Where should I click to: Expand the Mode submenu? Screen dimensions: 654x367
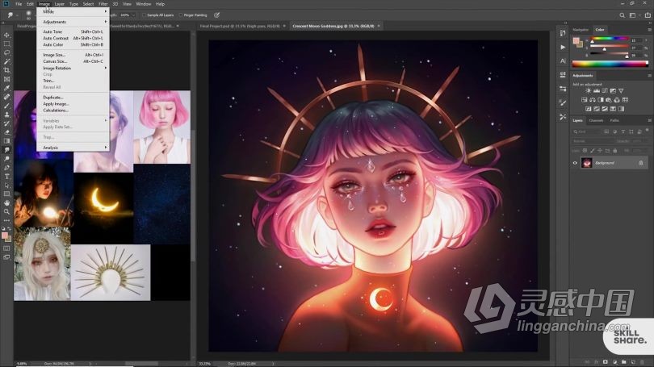pyautogui.click(x=73, y=11)
